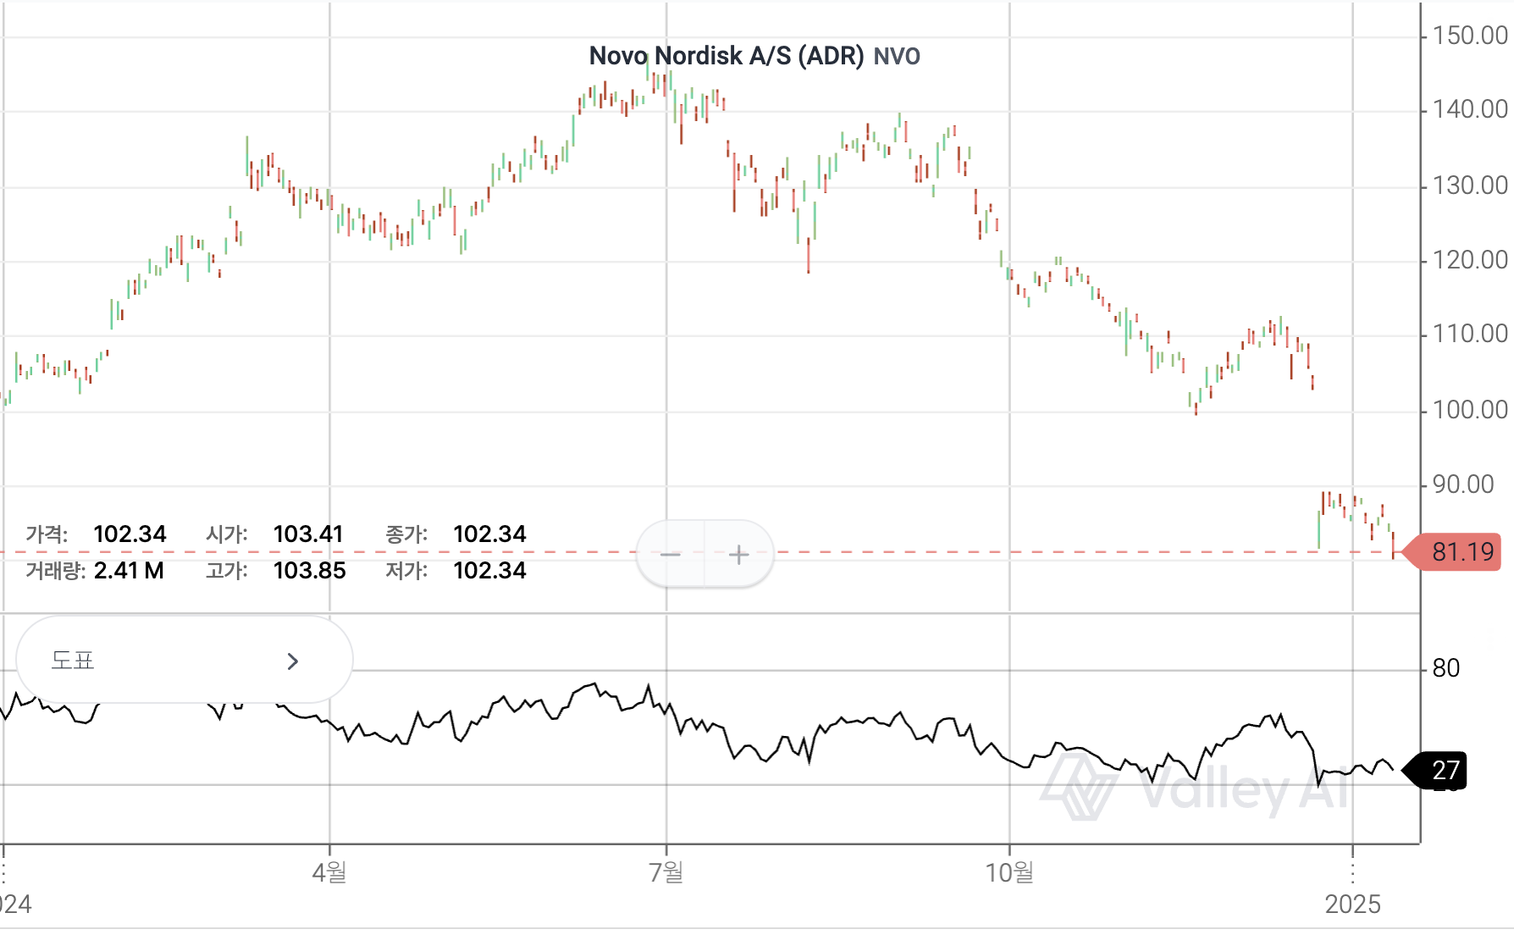Click the 고가 103.85 high price readout
The width and height of the screenshot is (1514, 935).
coord(275,571)
